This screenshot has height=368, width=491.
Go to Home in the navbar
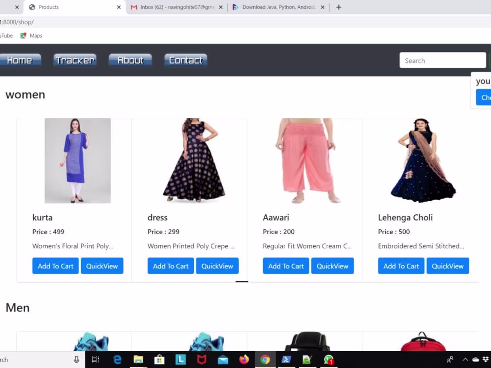pyautogui.click(x=20, y=60)
